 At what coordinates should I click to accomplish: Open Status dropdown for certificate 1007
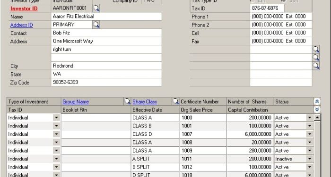[x=310, y=134]
